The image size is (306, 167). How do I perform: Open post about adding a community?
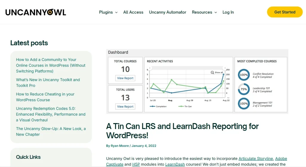pos(51,65)
